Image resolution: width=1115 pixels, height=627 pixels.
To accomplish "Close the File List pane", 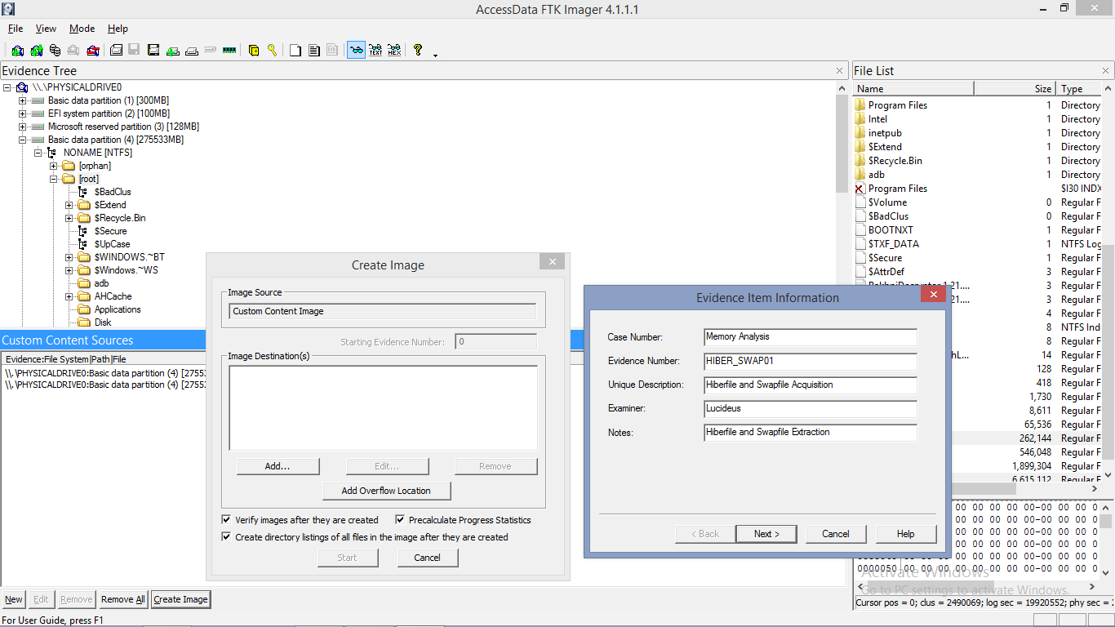I will pyautogui.click(x=1107, y=71).
